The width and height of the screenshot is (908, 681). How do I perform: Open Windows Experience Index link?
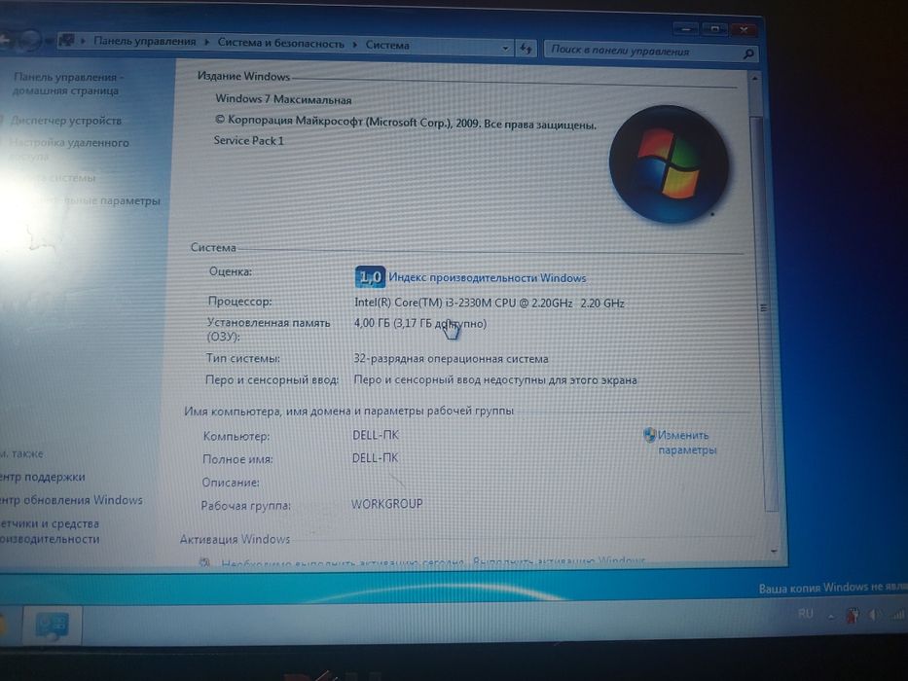tap(487, 278)
